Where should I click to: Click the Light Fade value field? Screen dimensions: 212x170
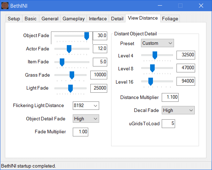tap(99, 88)
